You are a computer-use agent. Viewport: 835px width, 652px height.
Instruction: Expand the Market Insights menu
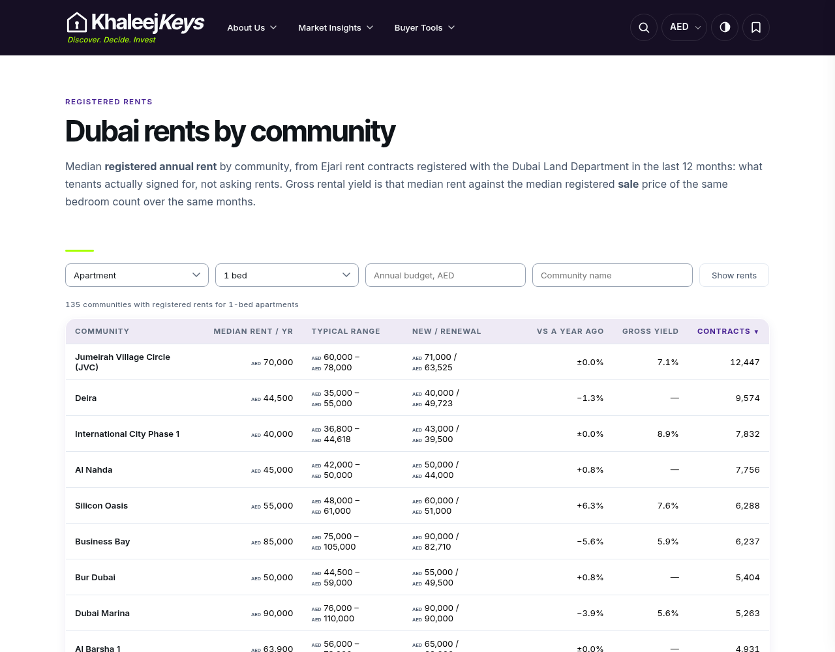[335, 27]
